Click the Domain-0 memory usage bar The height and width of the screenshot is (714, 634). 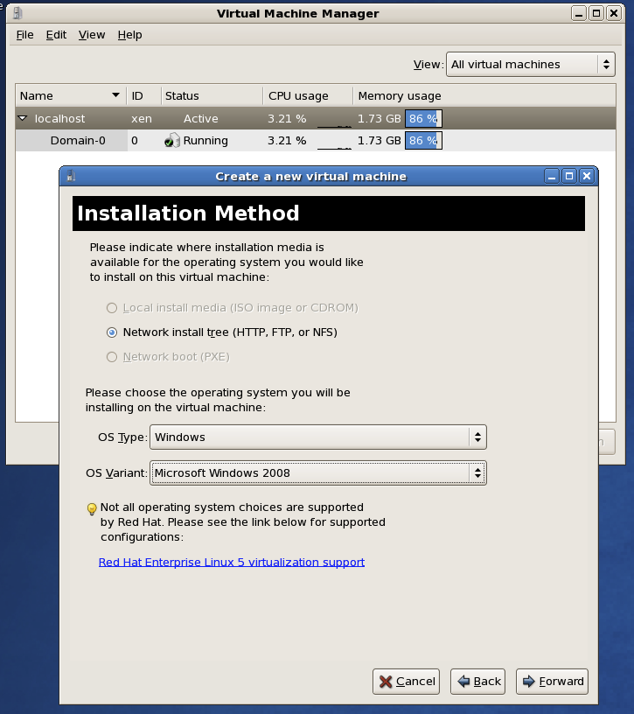(x=423, y=140)
